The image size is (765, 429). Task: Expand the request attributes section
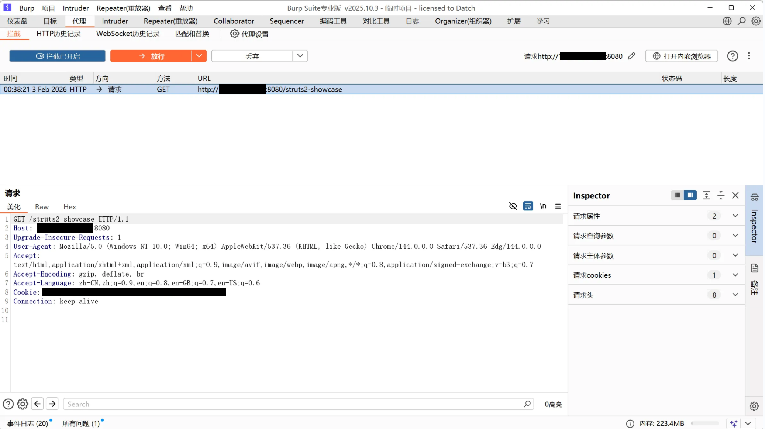click(x=657, y=216)
